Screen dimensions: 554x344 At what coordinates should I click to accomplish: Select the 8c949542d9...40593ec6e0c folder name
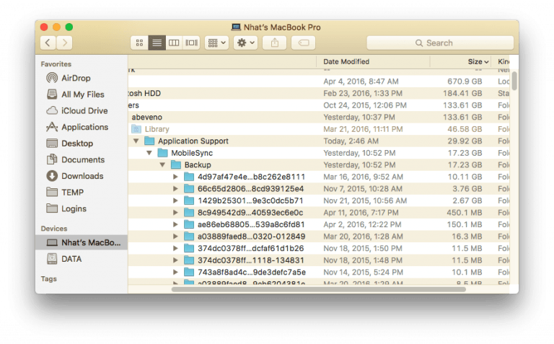pyautogui.click(x=250, y=213)
